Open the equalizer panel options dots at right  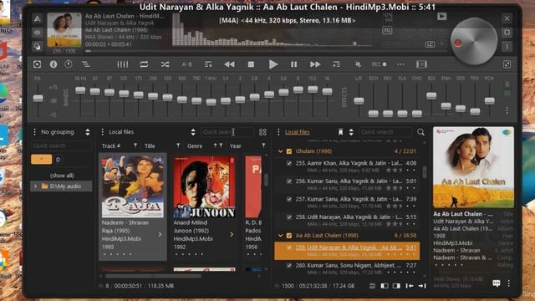click(x=507, y=110)
